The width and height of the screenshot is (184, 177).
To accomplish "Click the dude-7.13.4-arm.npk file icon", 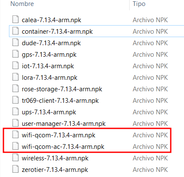I will click(x=15, y=42).
